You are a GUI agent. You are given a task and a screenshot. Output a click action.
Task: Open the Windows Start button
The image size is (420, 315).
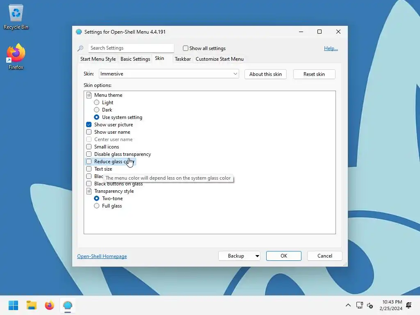pos(13,305)
